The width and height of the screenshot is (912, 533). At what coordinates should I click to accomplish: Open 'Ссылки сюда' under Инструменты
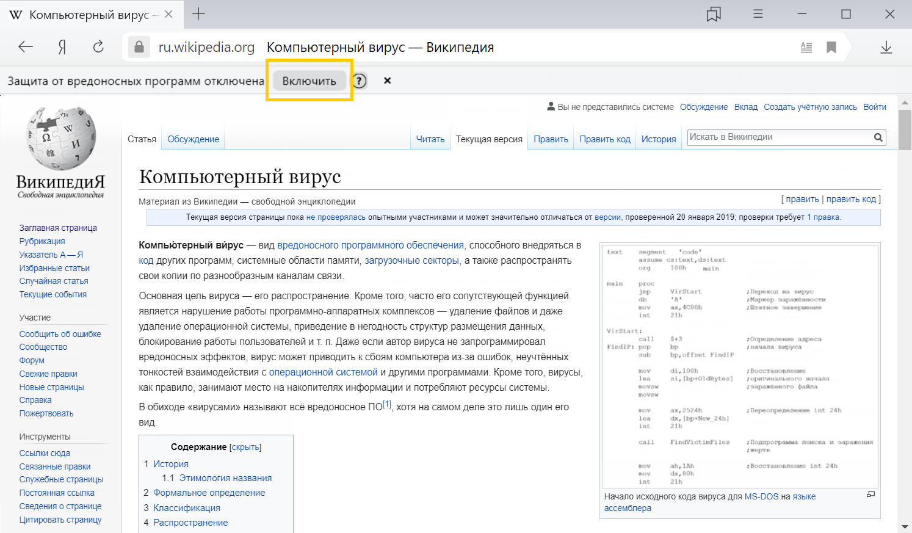click(45, 453)
